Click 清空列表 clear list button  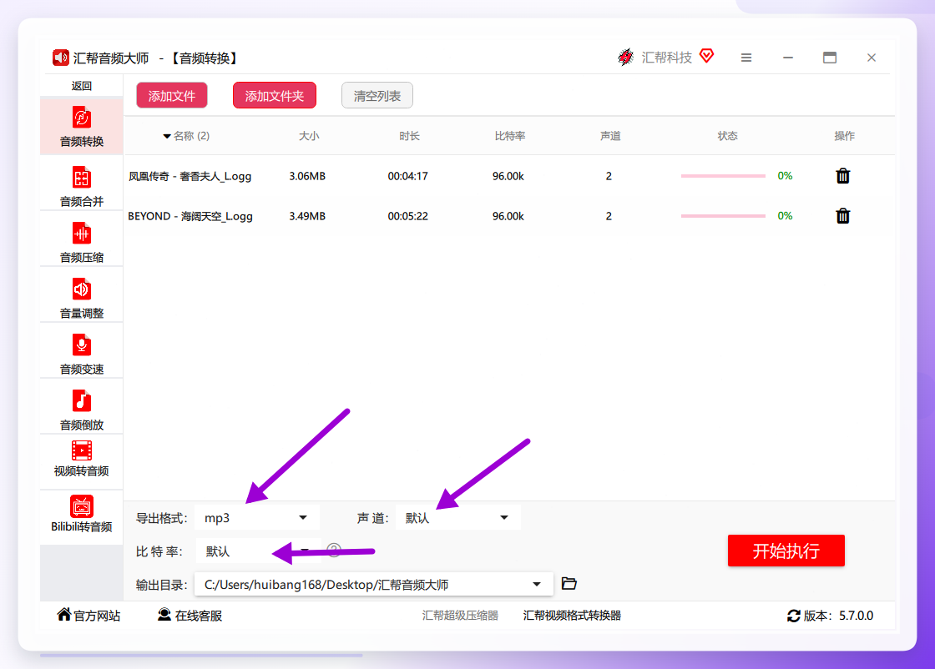[x=377, y=95]
